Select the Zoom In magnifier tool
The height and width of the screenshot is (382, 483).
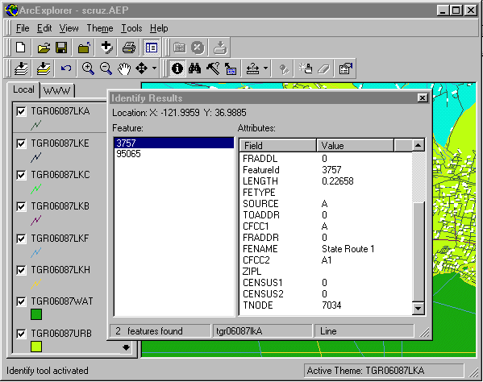point(88,69)
